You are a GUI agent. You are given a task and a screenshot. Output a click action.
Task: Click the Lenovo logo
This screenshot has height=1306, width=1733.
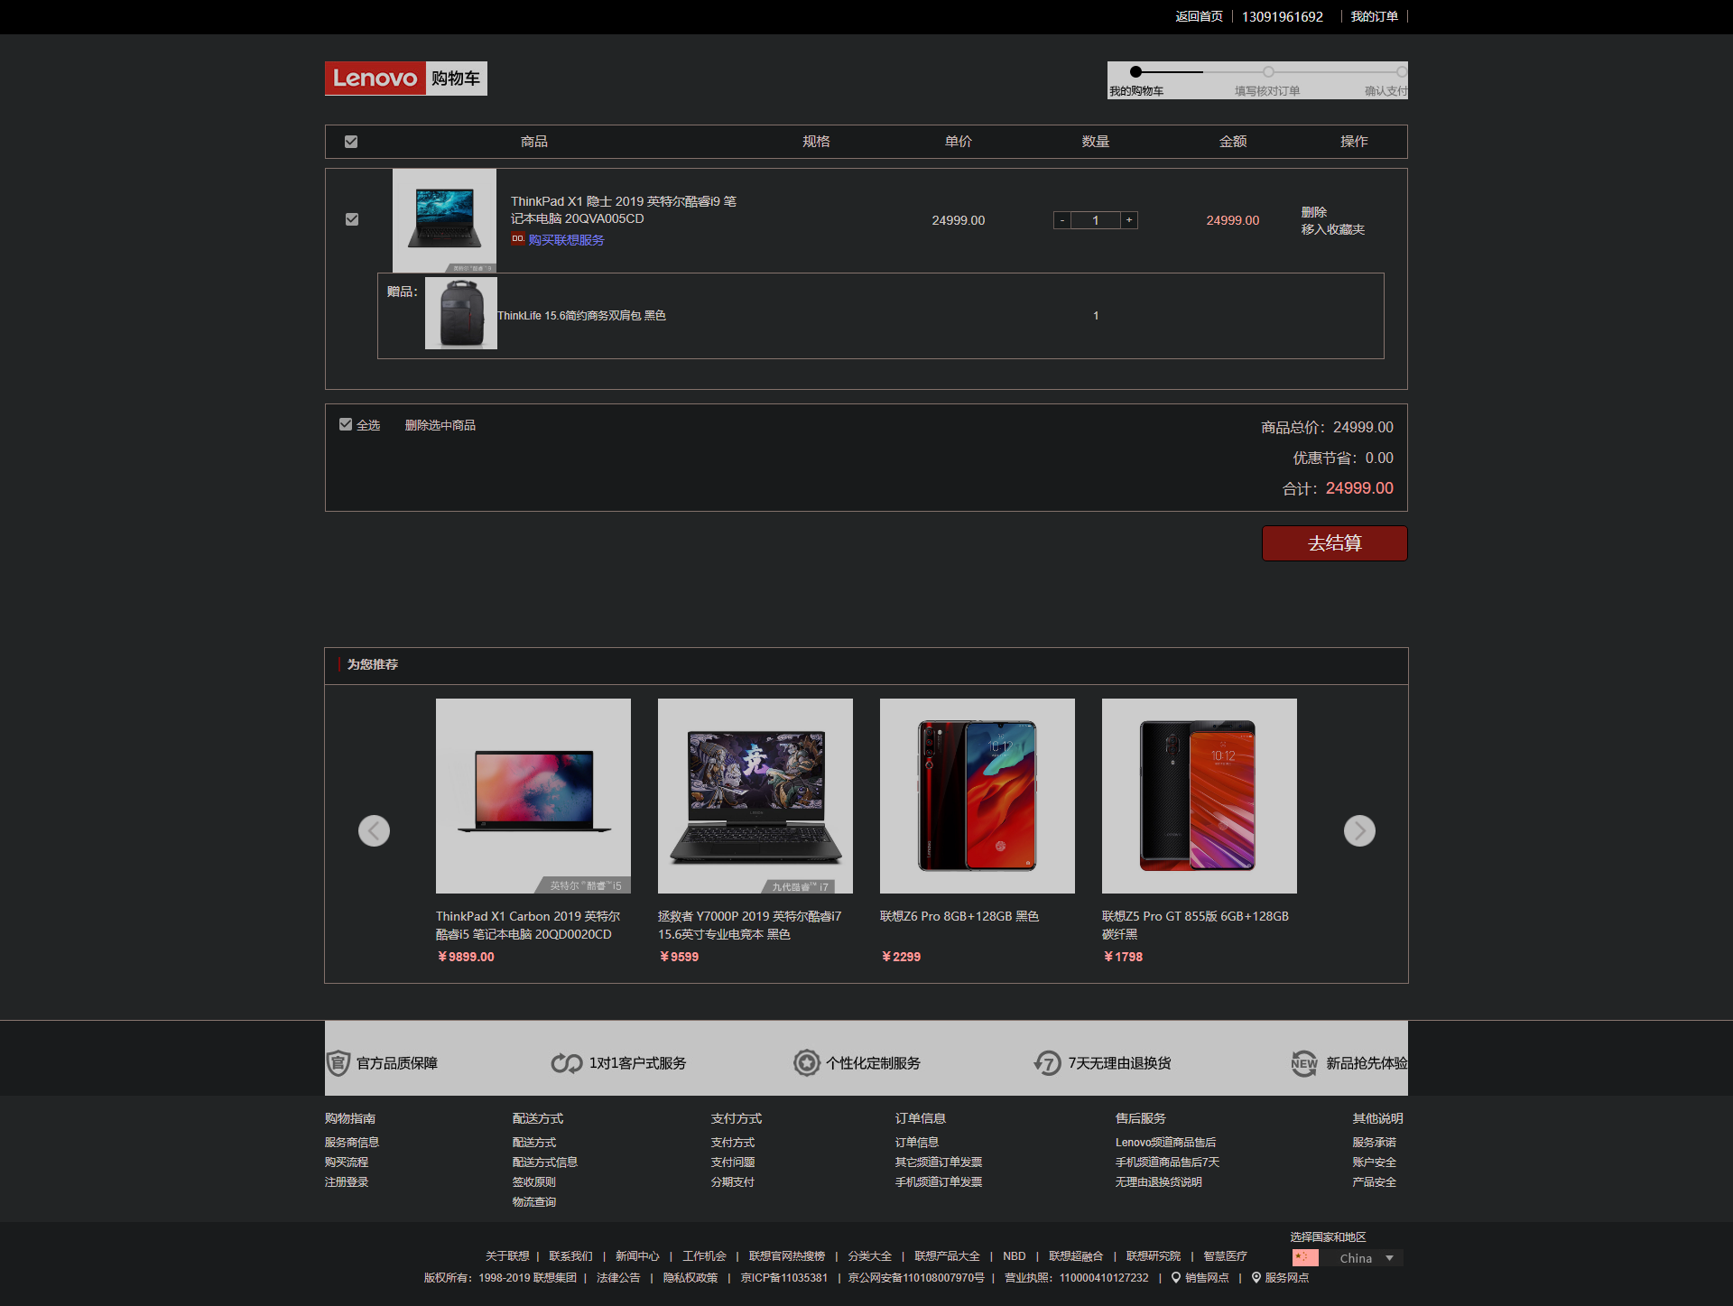(375, 79)
